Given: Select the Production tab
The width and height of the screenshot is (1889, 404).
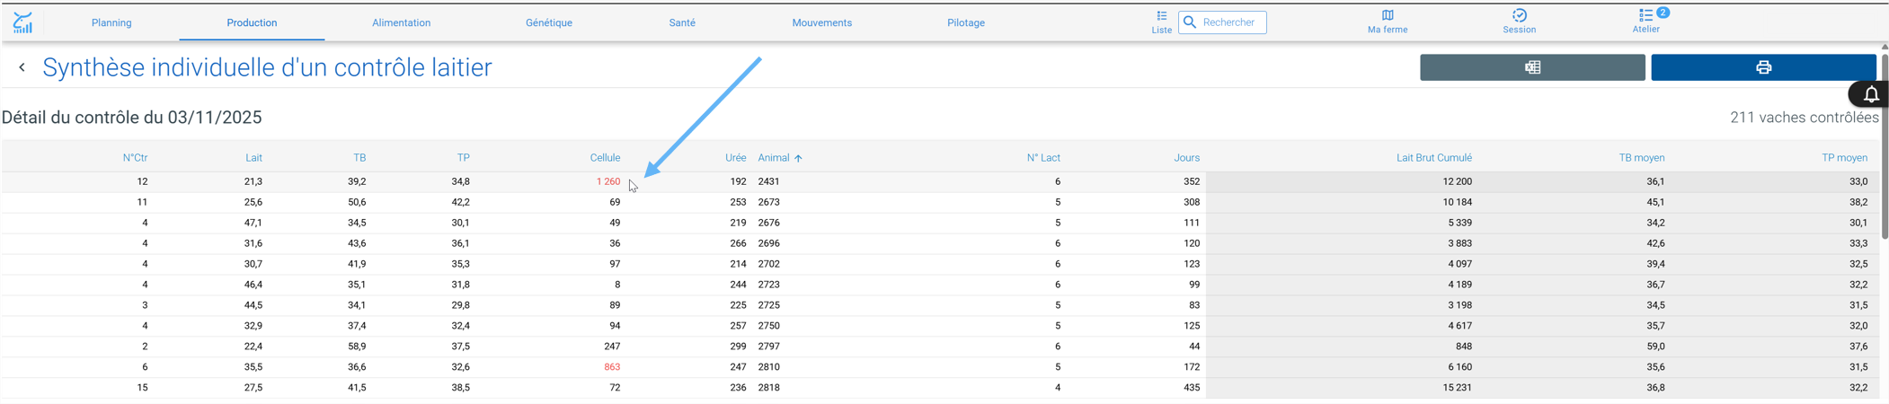Looking at the screenshot, I should 252,22.
